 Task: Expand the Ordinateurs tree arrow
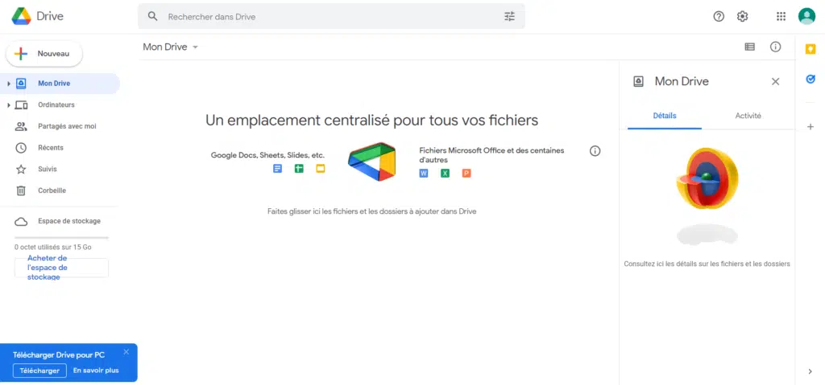click(x=8, y=105)
